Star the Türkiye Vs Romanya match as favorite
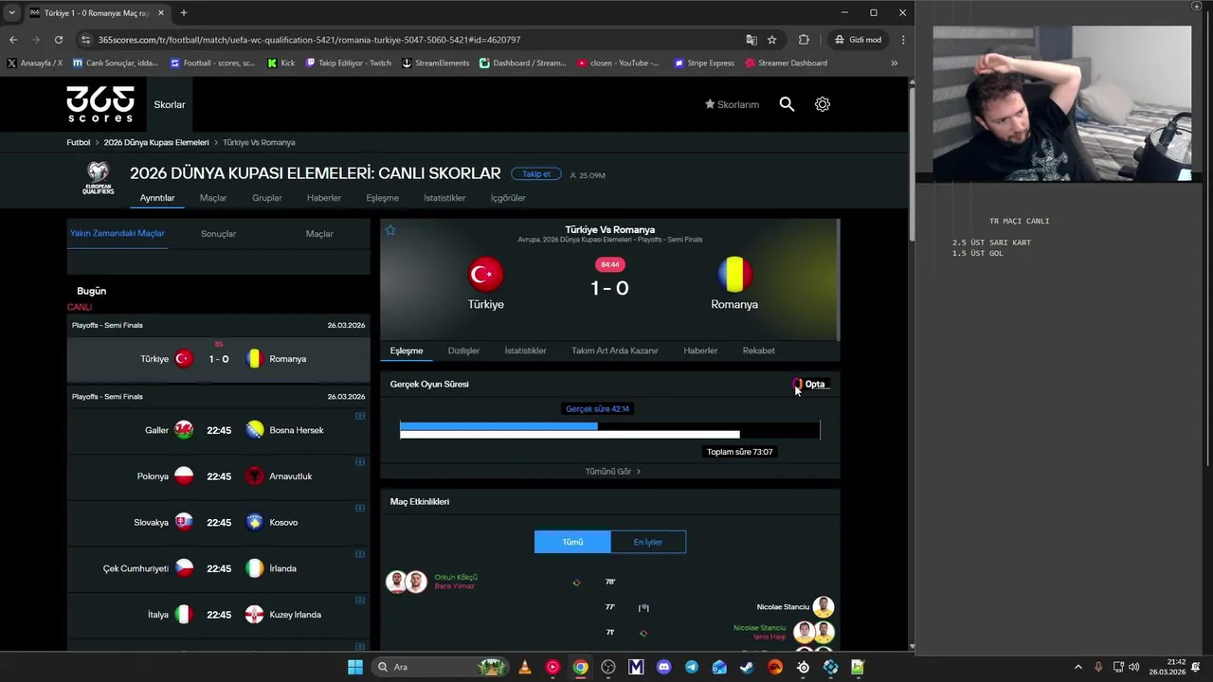 [x=390, y=230]
